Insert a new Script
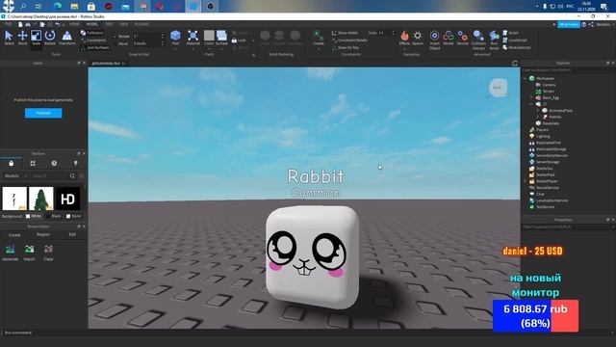Screen dimensions: 616x347 point(511,33)
